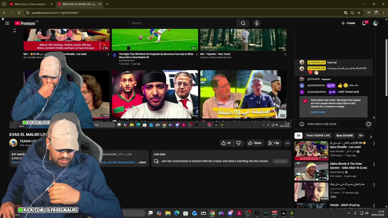The height and width of the screenshot is (218, 388).
Task: Reload the YouTube page
Action: [x=19, y=13]
